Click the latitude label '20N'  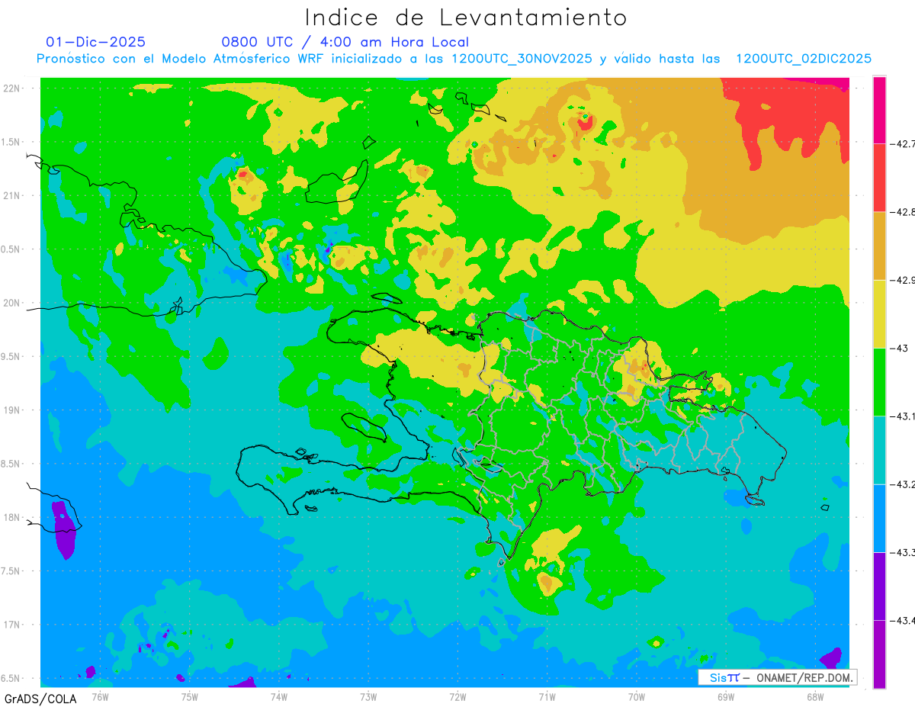click(12, 303)
